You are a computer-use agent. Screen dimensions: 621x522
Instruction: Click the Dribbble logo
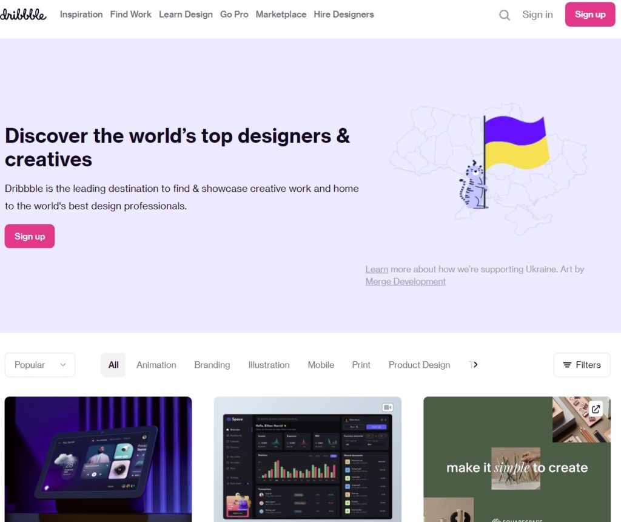point(23,15)
